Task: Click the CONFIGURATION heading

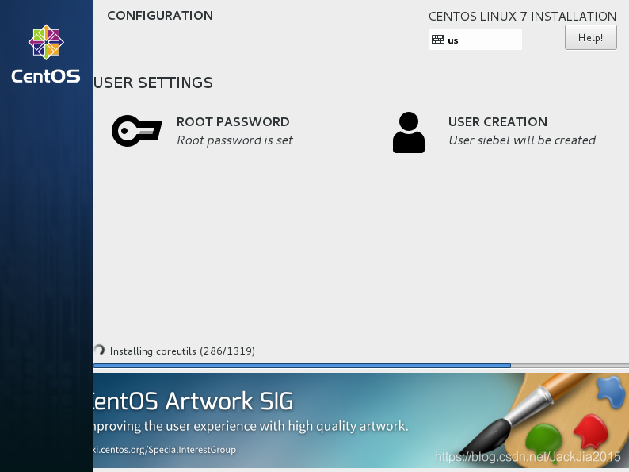Action: tap(160, 16)
